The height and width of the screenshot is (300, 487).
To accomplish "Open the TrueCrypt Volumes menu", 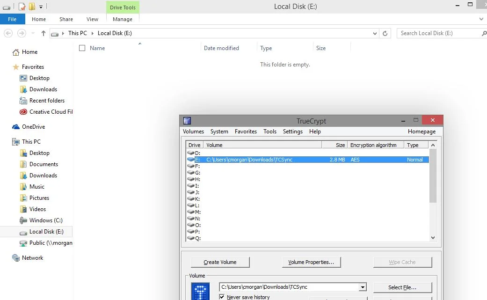I will tap(193, 132).
